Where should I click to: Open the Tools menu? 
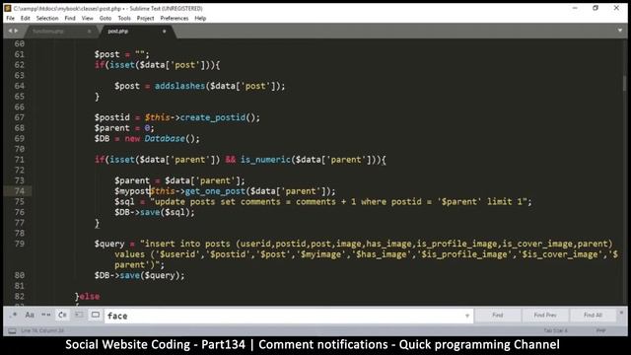[124, 18]
